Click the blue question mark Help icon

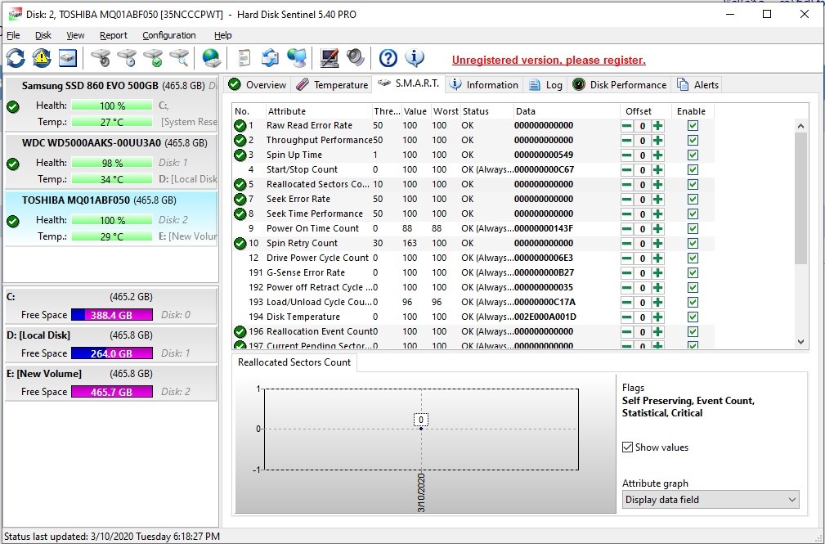point(388,58)
